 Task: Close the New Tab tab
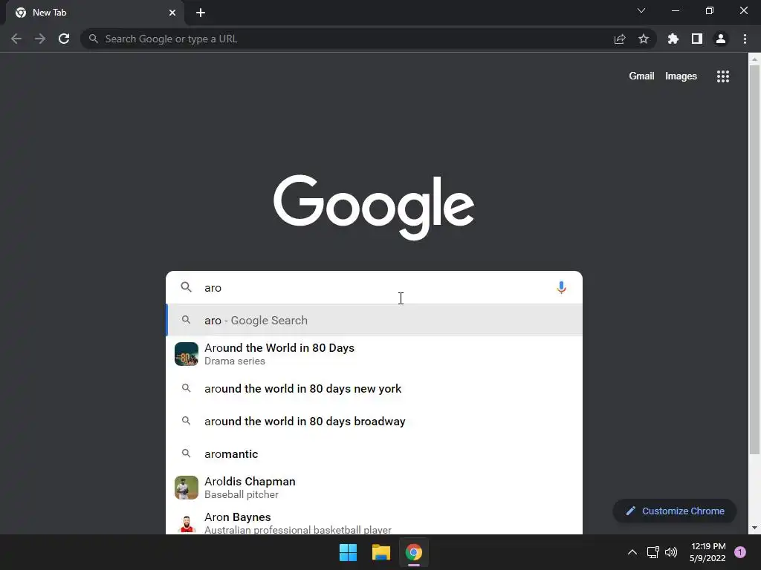coord(172,13)
